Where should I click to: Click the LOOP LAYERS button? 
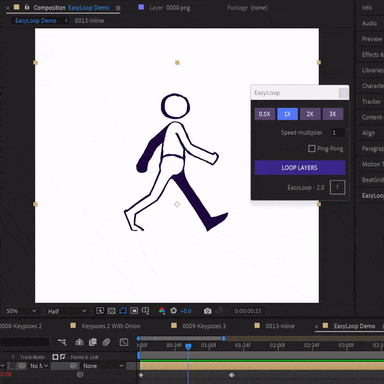(x=300, y=168)
